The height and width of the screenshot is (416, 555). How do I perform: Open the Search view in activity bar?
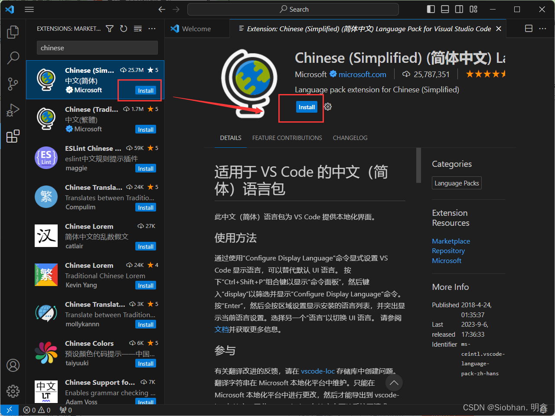click(13, 58)
